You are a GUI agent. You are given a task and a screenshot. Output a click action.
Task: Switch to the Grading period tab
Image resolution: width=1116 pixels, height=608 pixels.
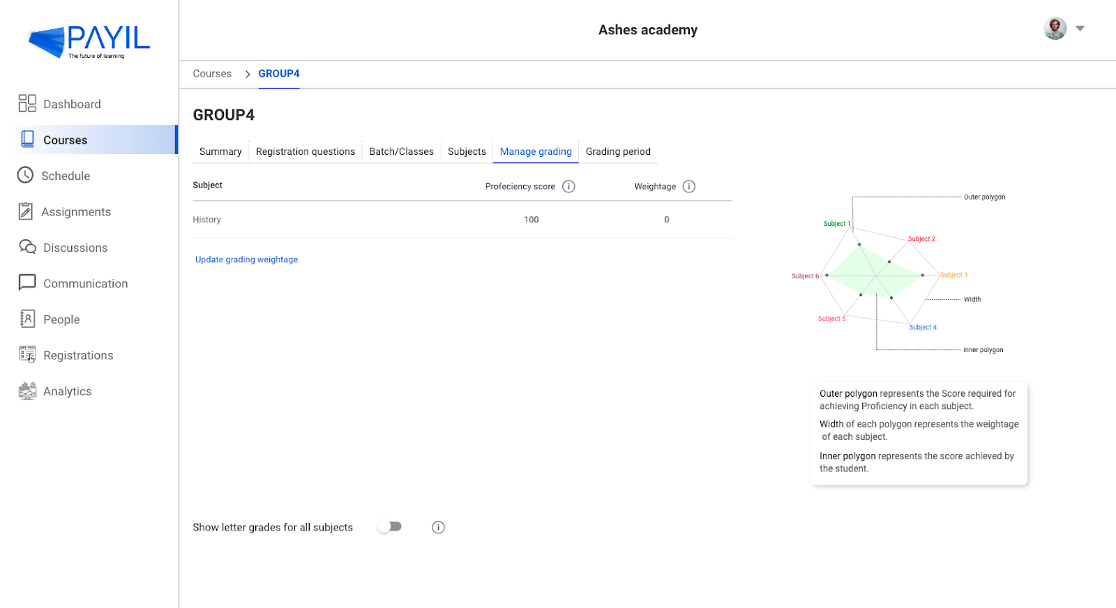point(618,151)
